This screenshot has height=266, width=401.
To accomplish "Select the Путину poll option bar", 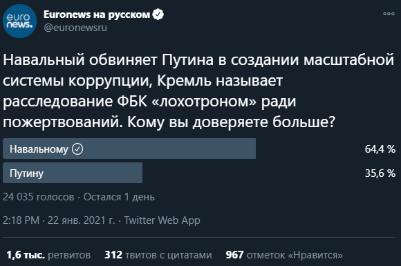I will tap(73, 173).
